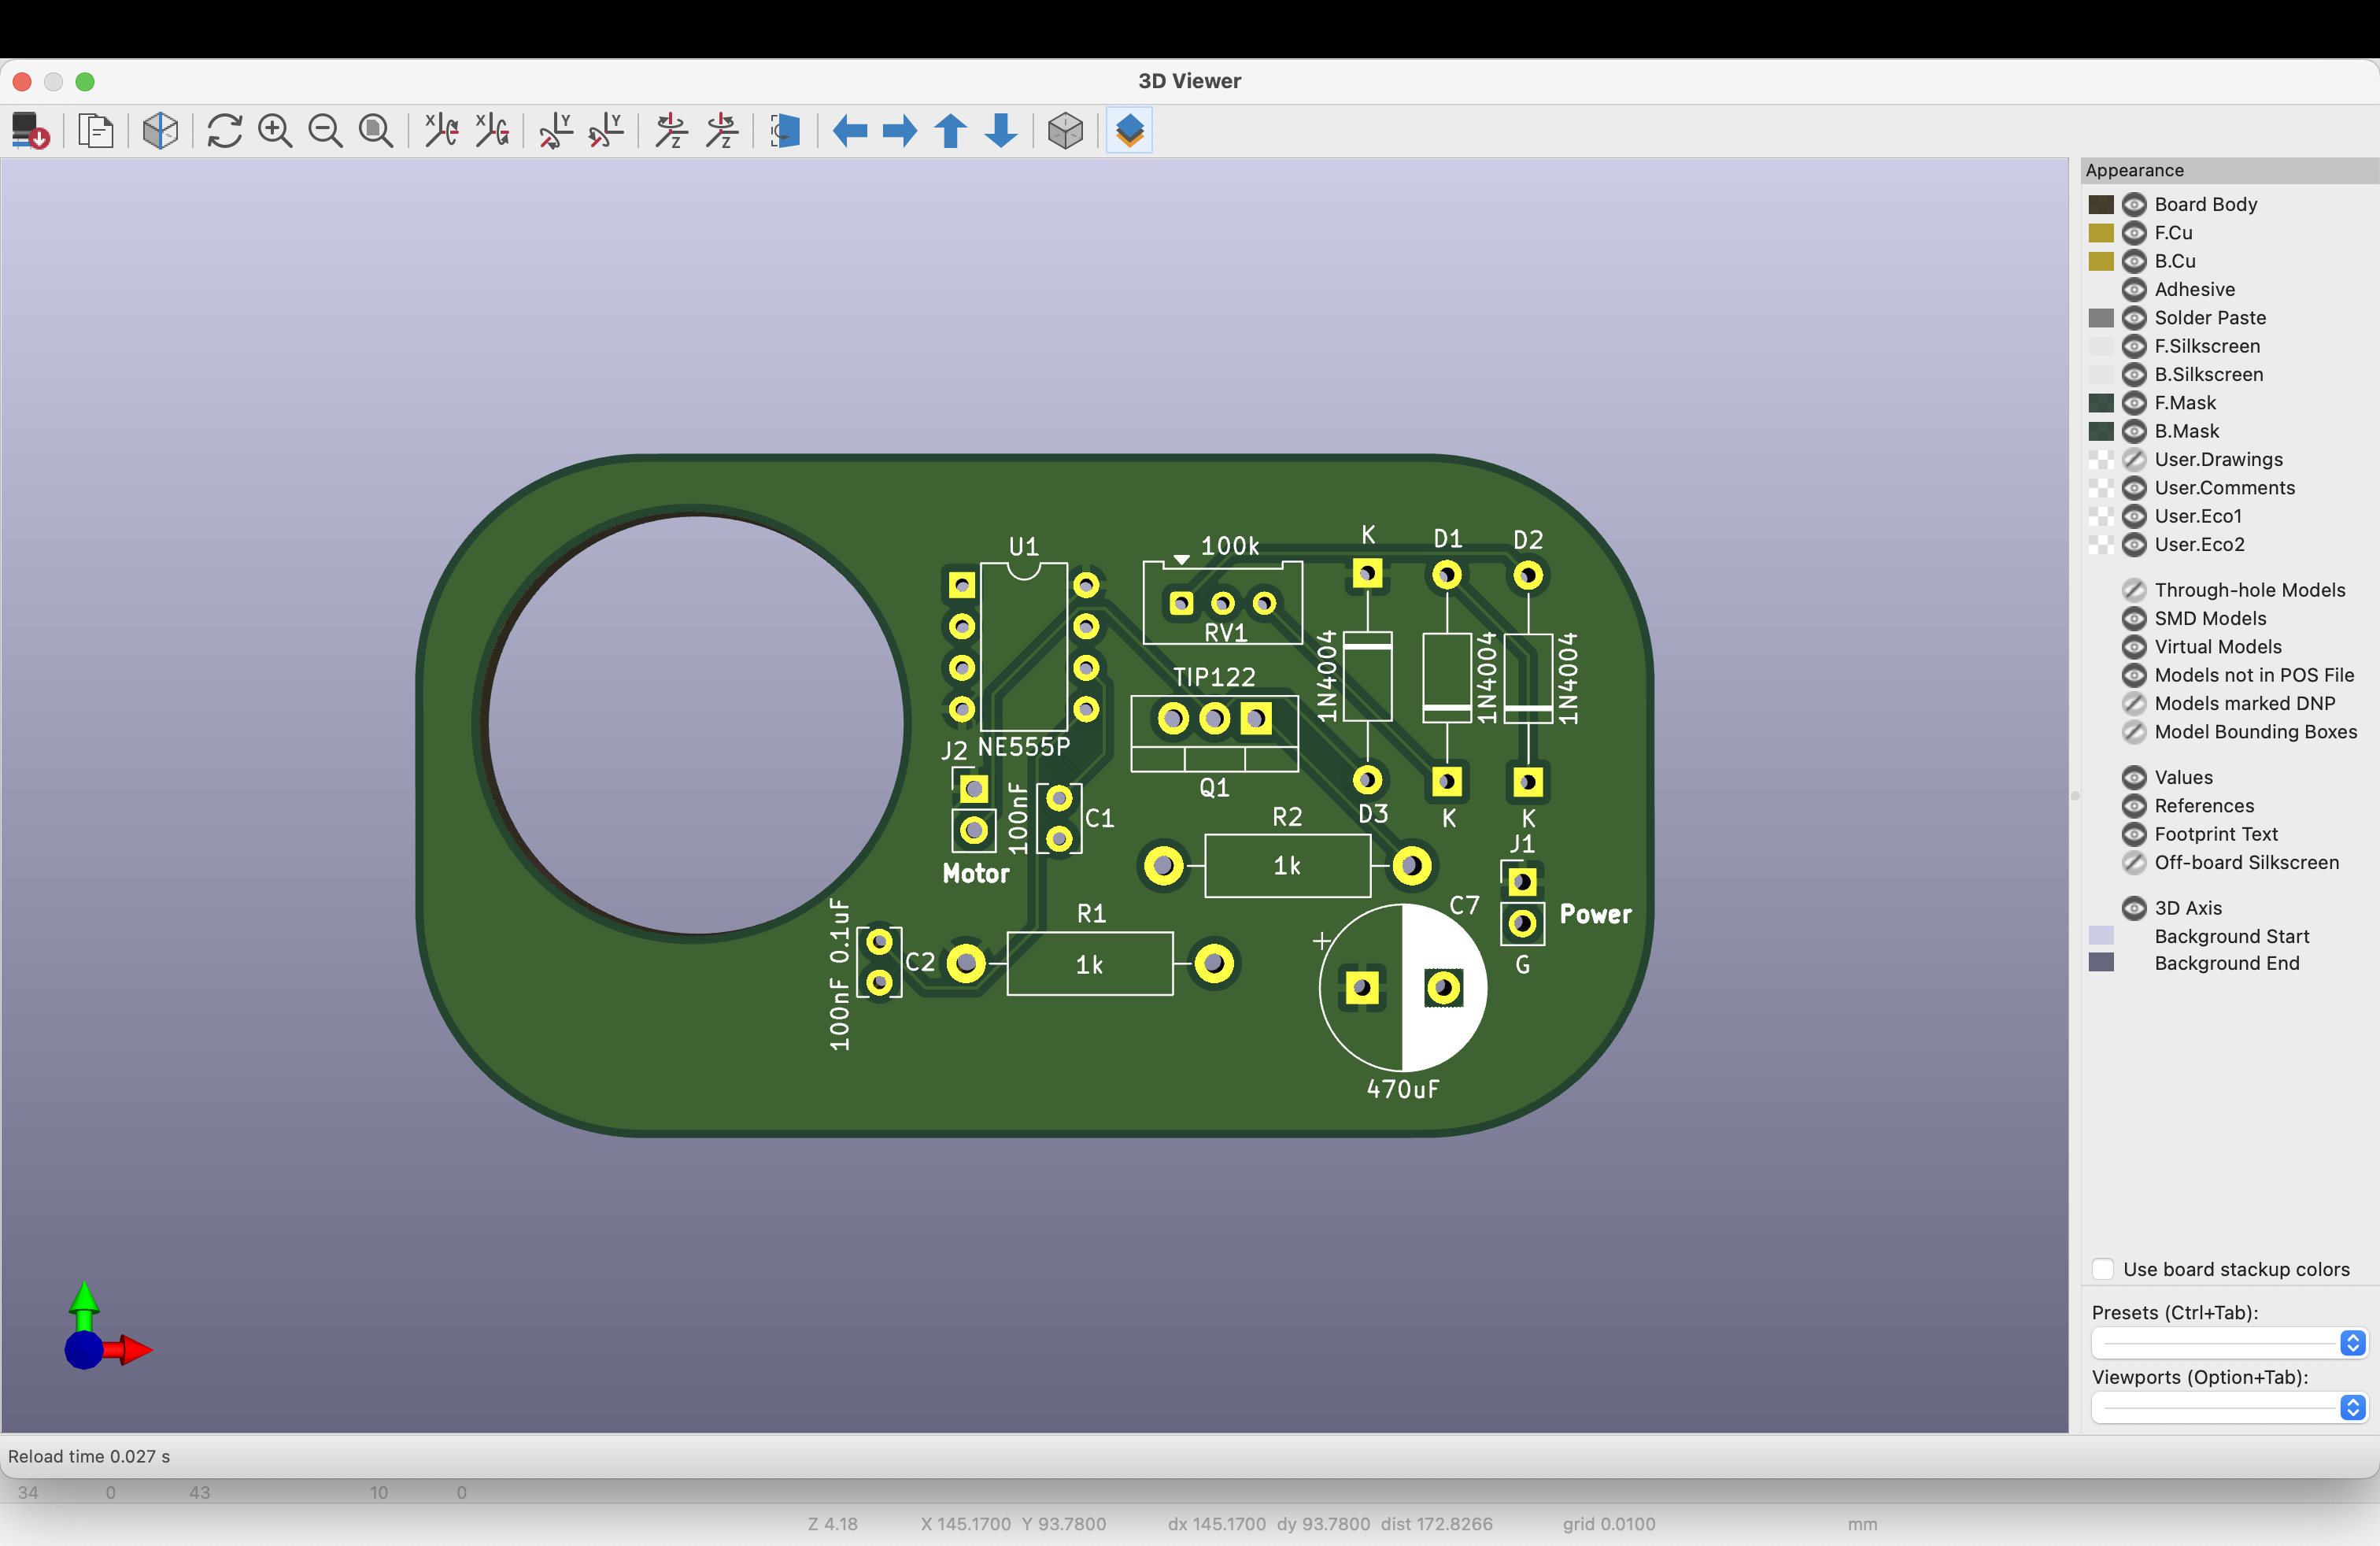This screenshot has width=2380, height=1546.
Task: Toggle Virtual Models visibility
Action: tap(2134, 647)
